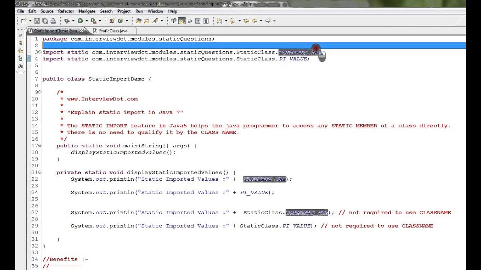The width and height of the screenshot is (481, 270).
Task: Open the Previous Annotation dropdown arrow
Action: (x=239, y=21)
